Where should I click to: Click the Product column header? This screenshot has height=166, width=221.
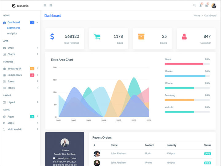pos(149,145)
